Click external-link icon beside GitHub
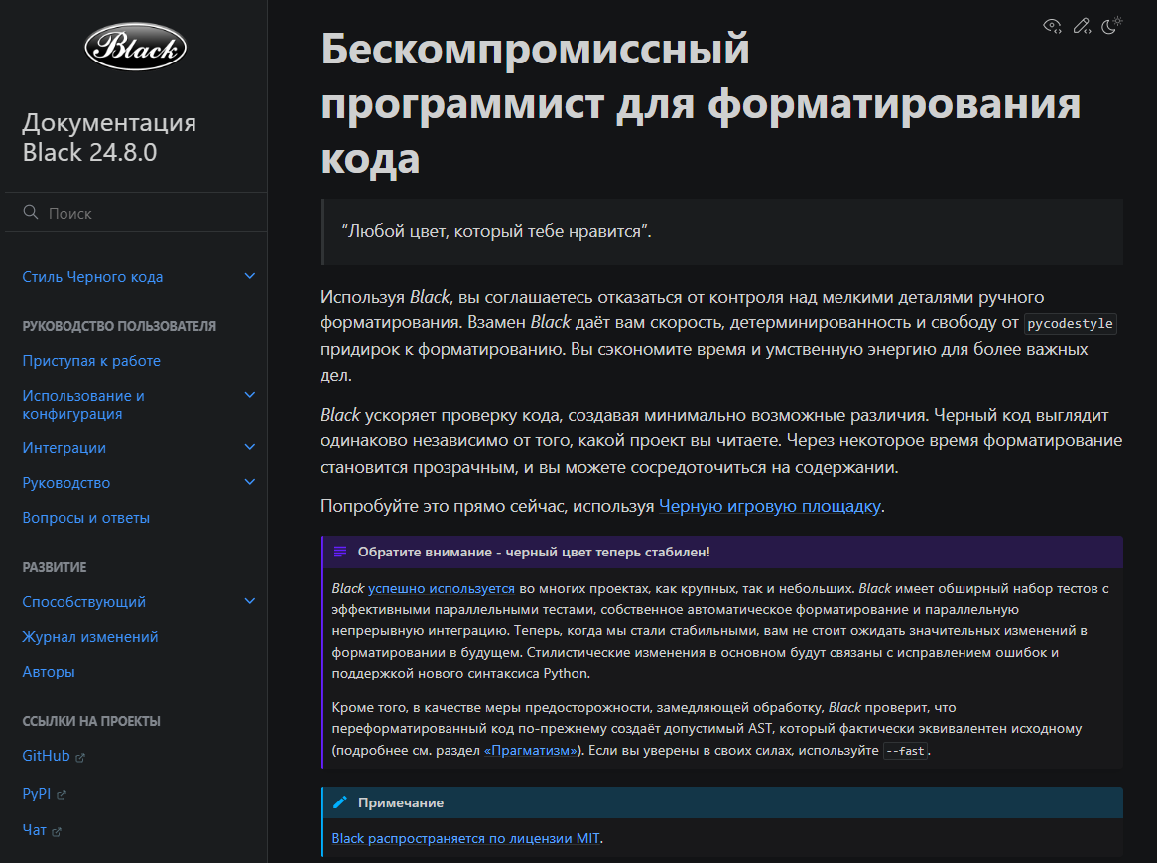This screenshot has width=1157, height=863. [x=80, y=758]
